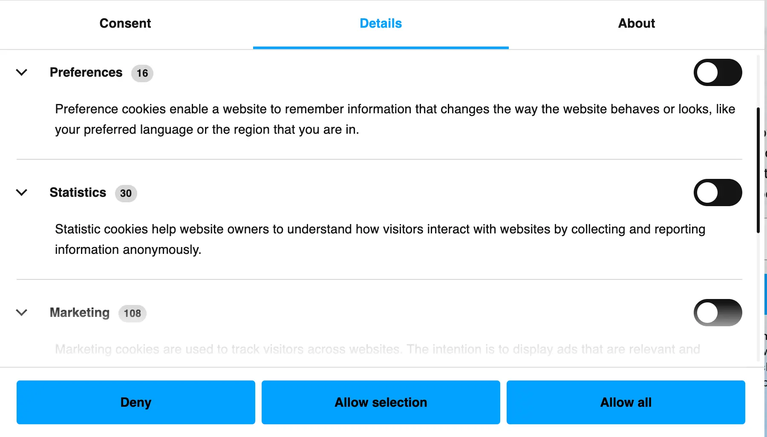Image resolution: width=767 pixels, height=437 pixels.
Task: Click the Statistics count badge 30
Action: [126, 193]
